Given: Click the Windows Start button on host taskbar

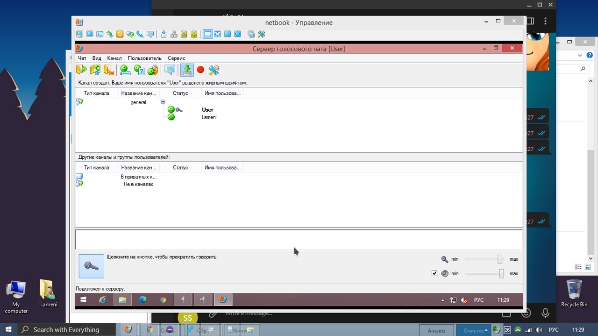Looking at the screenshot, I should tap(9, 329).
